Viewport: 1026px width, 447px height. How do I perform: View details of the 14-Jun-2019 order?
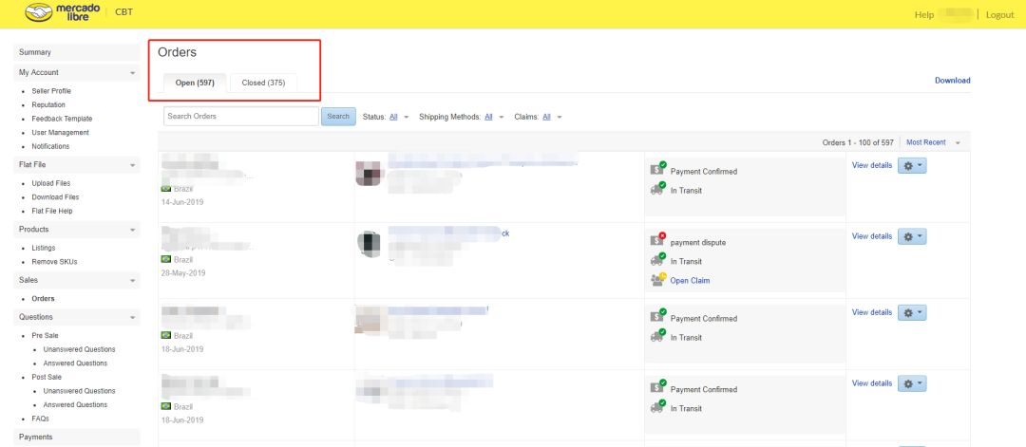tap(871, 165)
